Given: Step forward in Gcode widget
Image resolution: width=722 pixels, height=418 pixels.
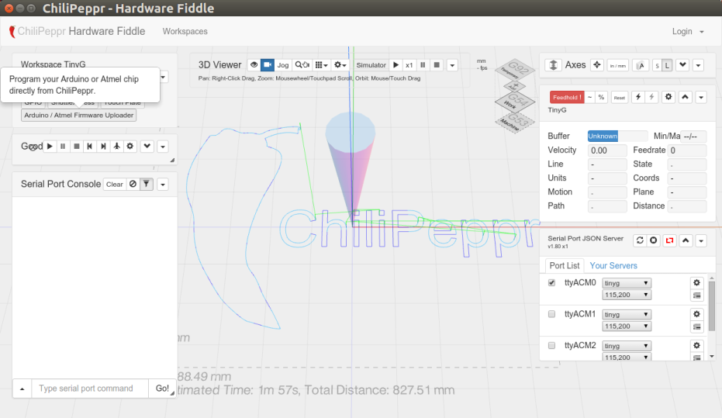Looking at the screenshot, I should [x=103, y=147].
